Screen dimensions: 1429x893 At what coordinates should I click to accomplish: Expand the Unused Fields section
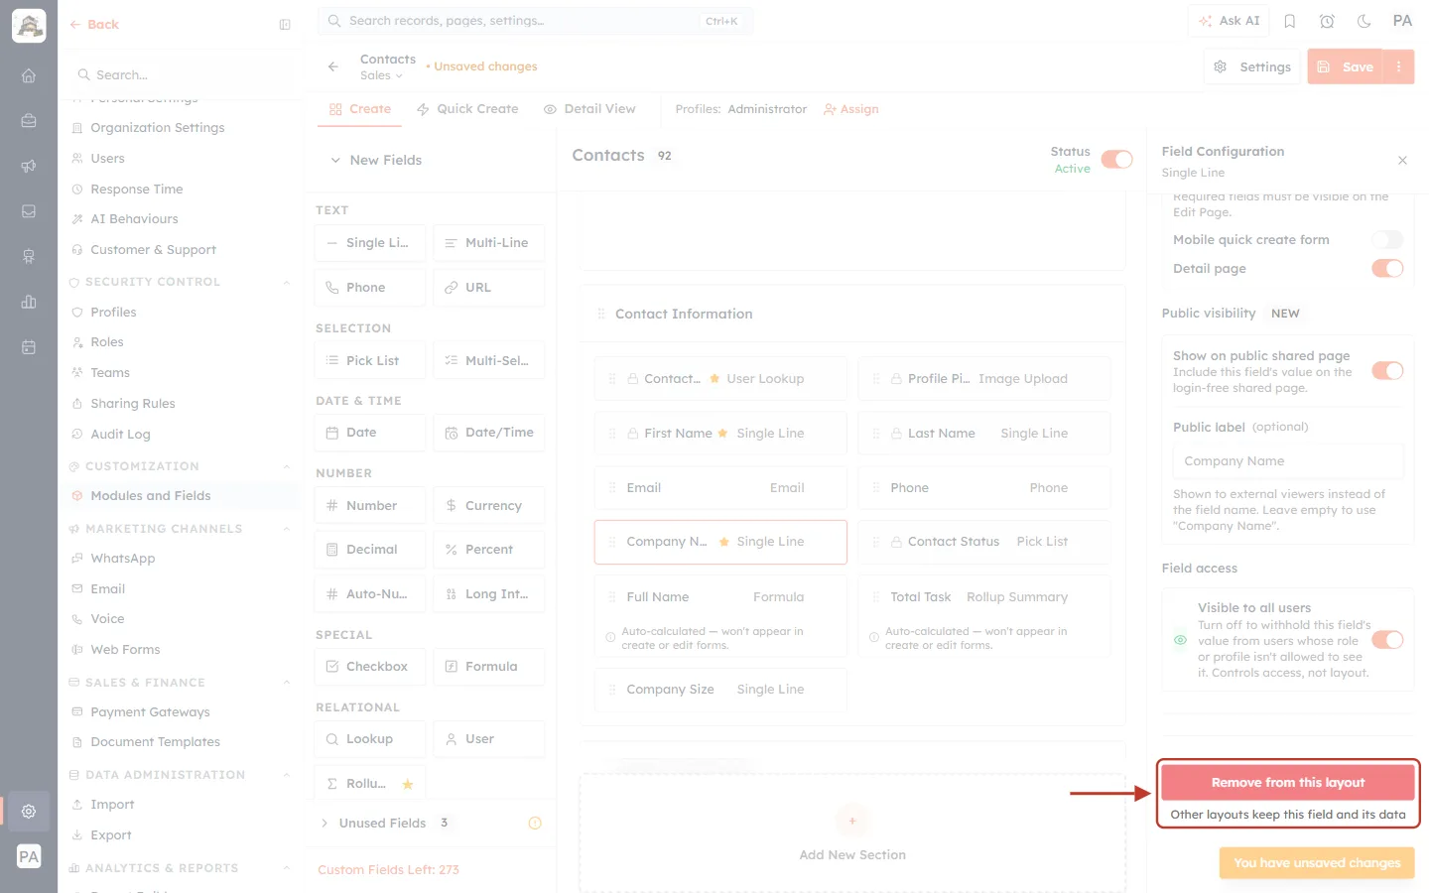click(325, 823)
